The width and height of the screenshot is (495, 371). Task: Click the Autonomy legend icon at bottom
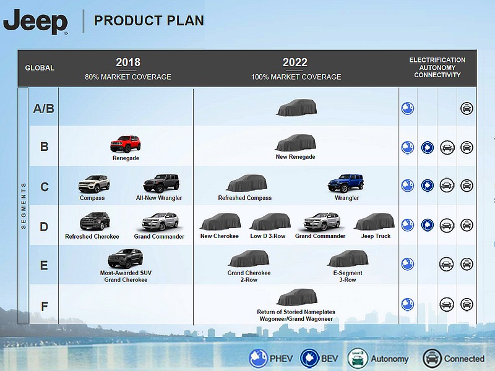pyautogui.click(x=358, y=359)
